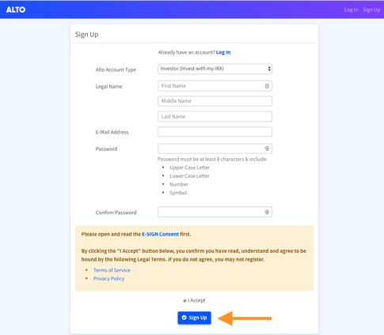Toggle the I Accept checkbox
Image resolution: width=384 pixels, height=335 pixels.
click(x=184, y=300)
